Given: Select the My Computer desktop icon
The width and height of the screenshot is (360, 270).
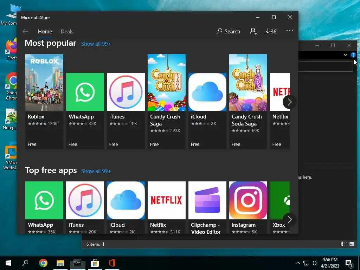Looking at the screenshot, I should point(10,15).
